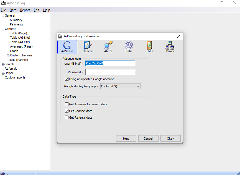240x175 pixels.
Task: Click the Idle status bar text
Action: (4, 174)
